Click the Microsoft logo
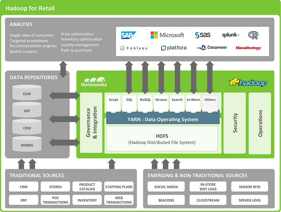The image size is (281, 212). coord(167,35)
